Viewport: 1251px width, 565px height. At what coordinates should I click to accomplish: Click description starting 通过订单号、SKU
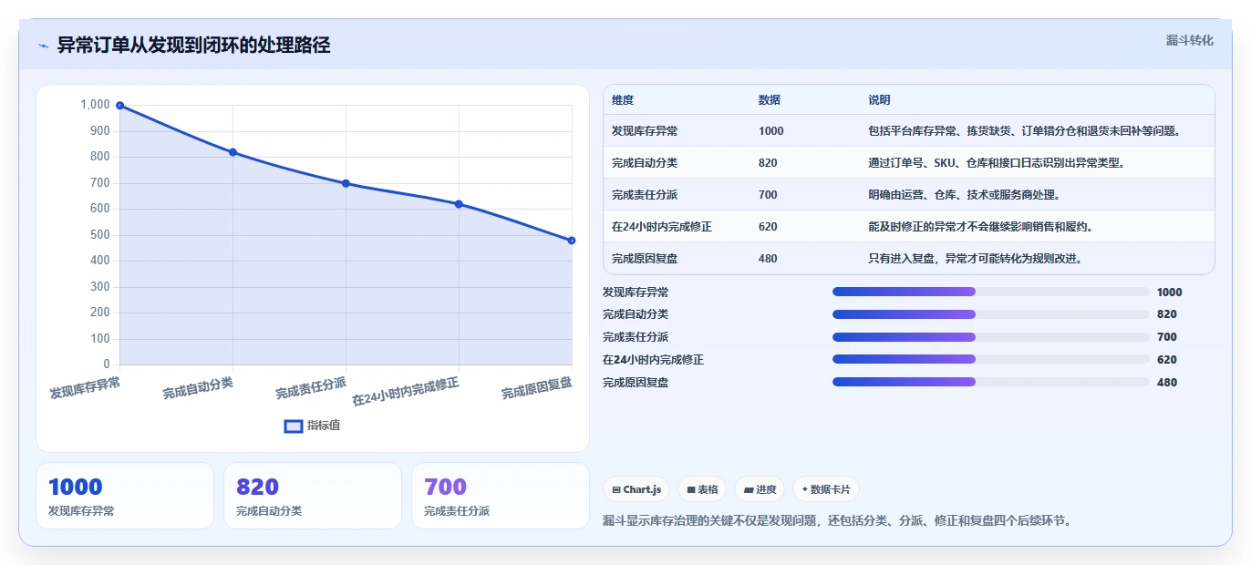coord(998,163)
